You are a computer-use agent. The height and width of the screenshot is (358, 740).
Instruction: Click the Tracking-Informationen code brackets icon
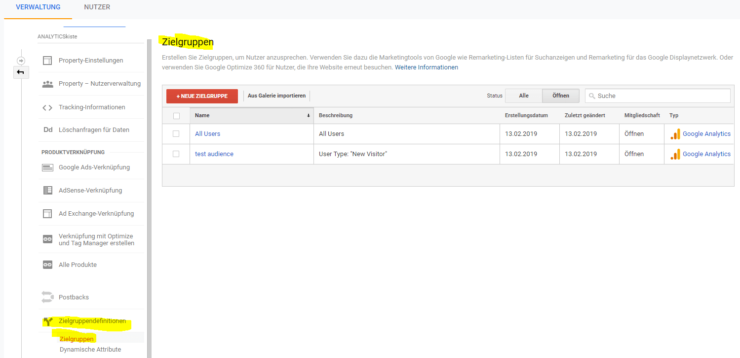tap(47, 107)
